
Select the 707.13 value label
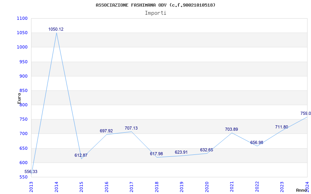tap(131, 128)
